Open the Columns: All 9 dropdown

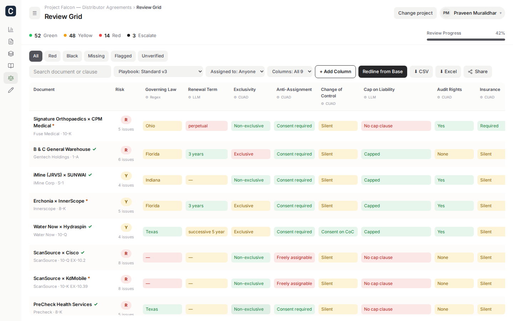pos(290,72)
